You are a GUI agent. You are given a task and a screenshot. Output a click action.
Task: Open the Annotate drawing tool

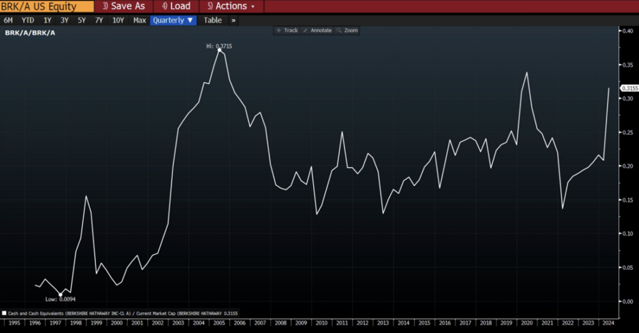pyautogui.click(x=317, y=30)
